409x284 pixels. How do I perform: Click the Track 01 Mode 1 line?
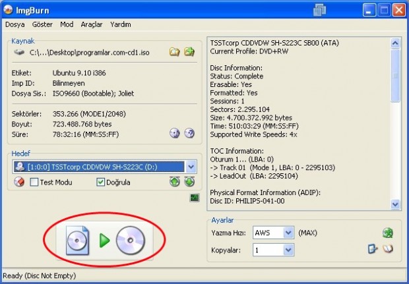tap(272, 167)
